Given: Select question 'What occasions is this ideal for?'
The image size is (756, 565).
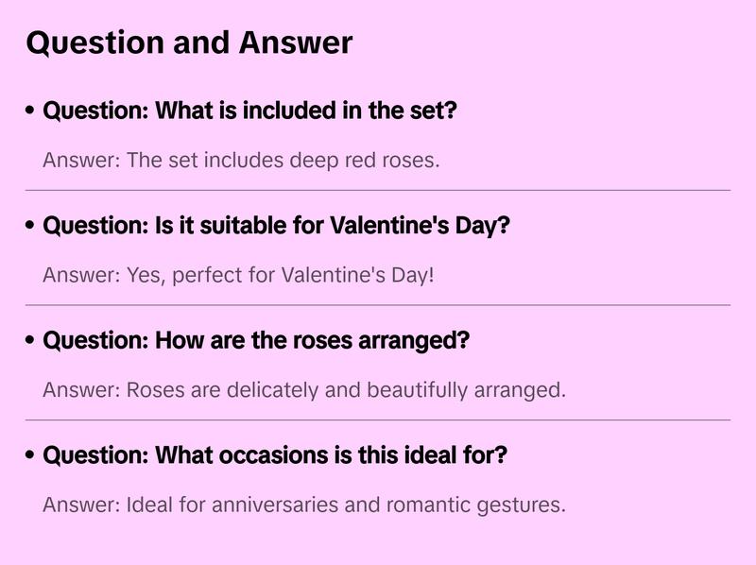Looking at the screenshot, I should point(276,455).
